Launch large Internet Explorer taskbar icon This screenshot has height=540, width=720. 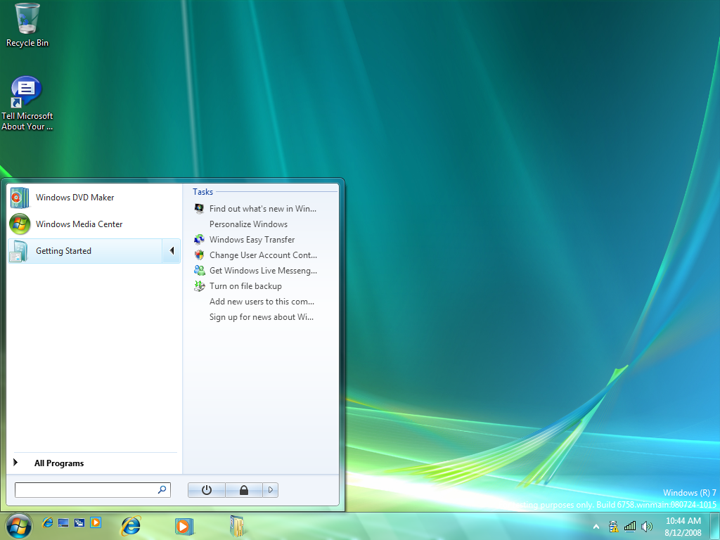(131, 525)
